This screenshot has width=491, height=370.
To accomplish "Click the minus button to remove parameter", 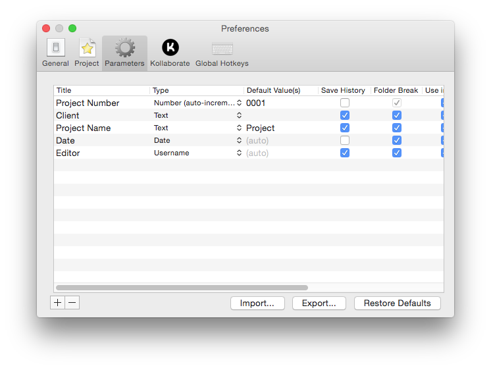I will point(72,303).
